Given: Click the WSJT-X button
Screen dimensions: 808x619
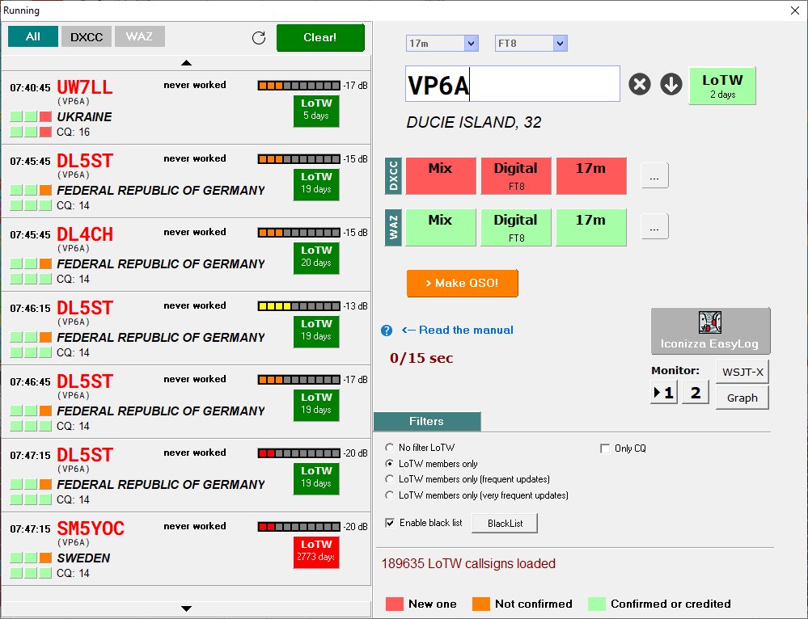Looking at the screenshot, I should tap(742, 372).
